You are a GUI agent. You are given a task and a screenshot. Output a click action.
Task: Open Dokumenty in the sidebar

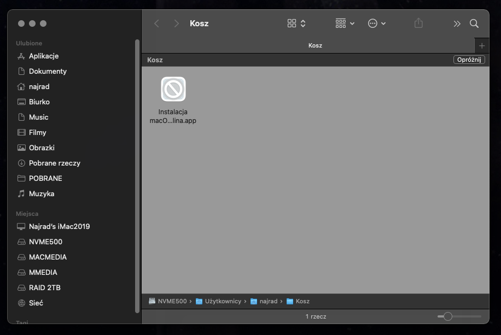tap(48, 71)
